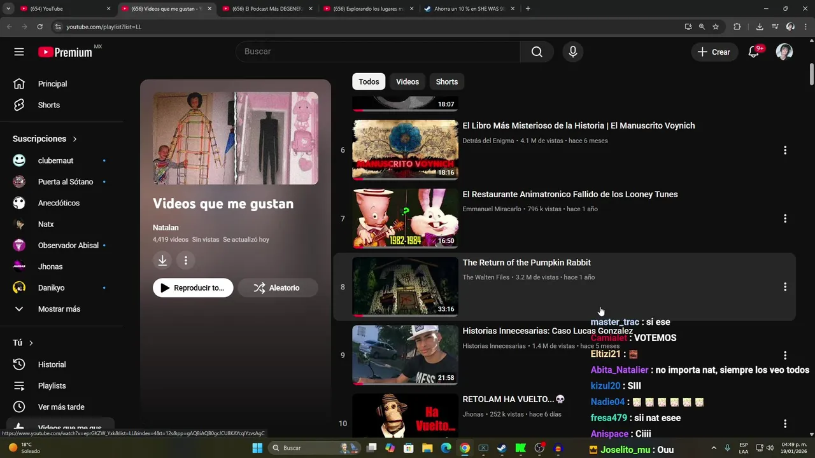Open Detrás del Enigma channel link
815x458 pixels.
(488, 141)
